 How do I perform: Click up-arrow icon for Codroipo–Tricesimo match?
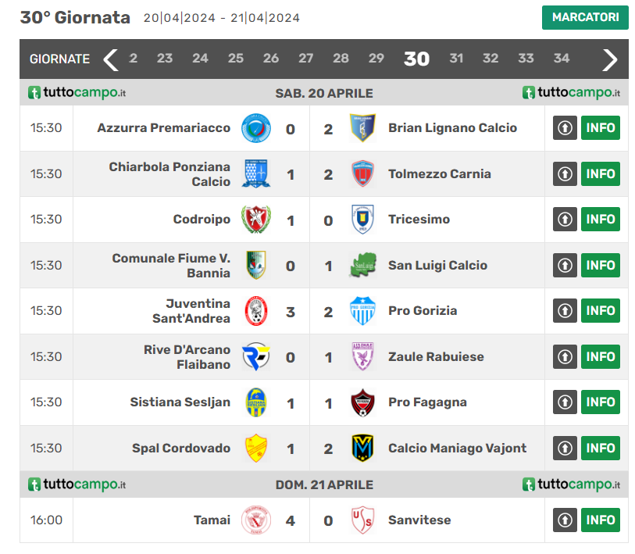pyautogui.click(x=565, y=220)
